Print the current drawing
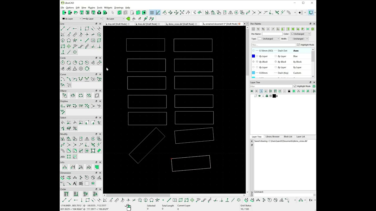 pos(99,13)
